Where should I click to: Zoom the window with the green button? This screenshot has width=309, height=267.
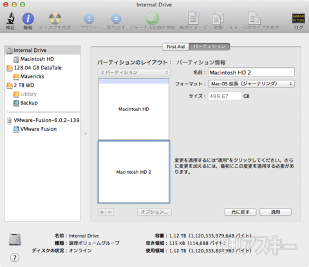(x=23, y=4)
